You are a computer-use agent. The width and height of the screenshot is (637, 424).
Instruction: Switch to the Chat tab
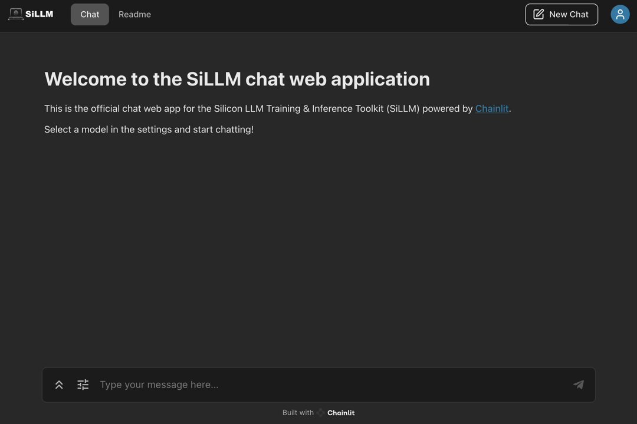(x=90, y=14)
